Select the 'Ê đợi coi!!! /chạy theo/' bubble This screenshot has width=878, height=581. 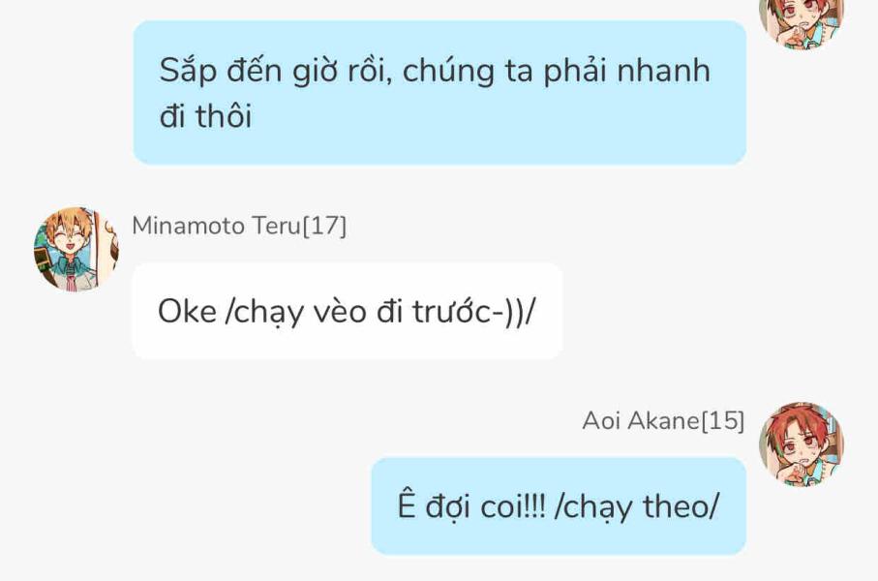coord(559,505)
